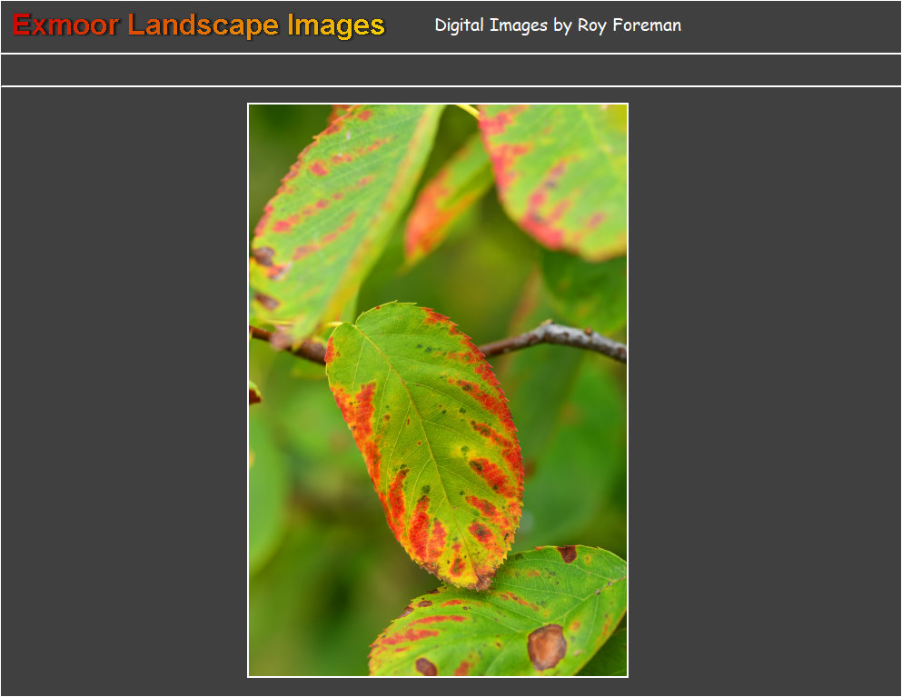Click the word 'Landscape' in the heading
The width and height of the screenshot is (902, 697).
(x=203, y=25)
